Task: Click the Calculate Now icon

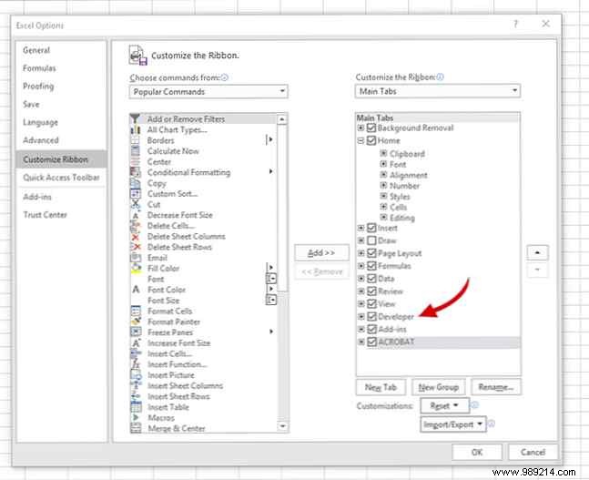Action: click(135, 151)
